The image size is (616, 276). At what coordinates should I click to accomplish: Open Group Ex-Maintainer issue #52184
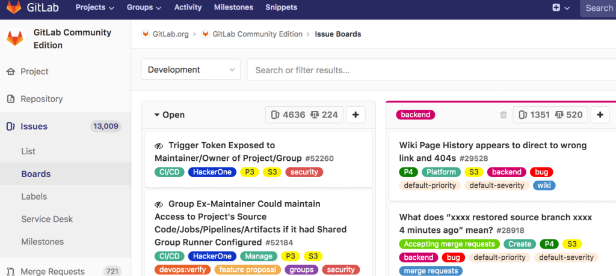click(x=251, y=223)
